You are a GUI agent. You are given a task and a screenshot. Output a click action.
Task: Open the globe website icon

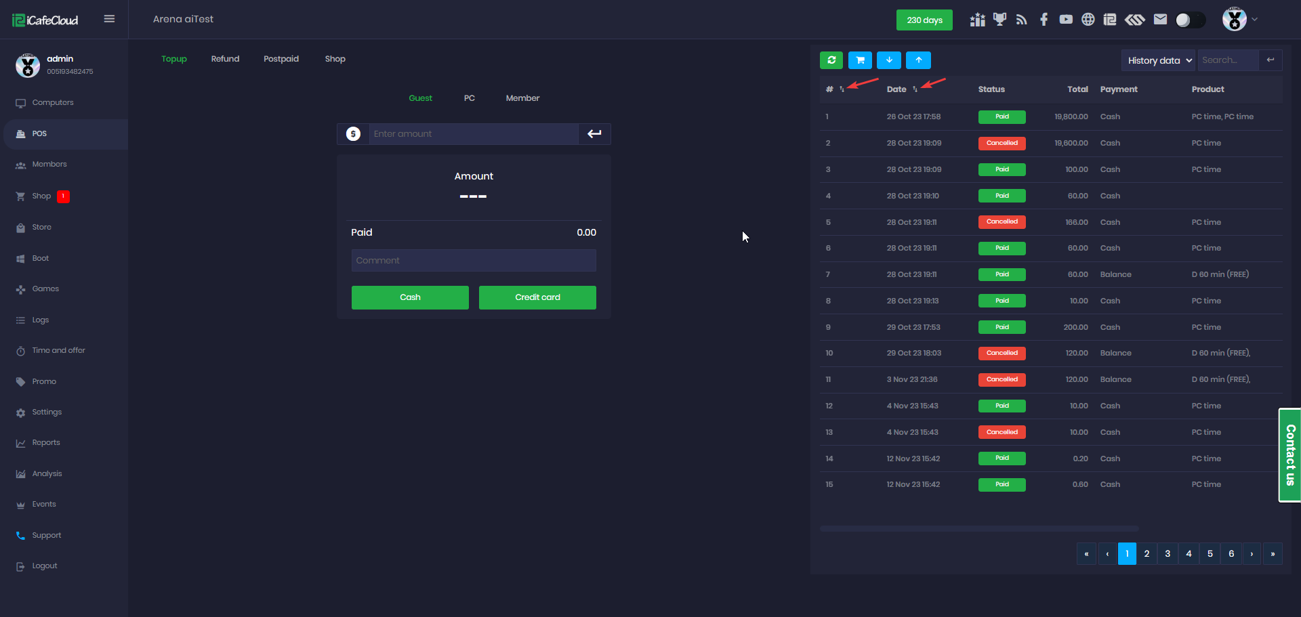click(1088, 20)
